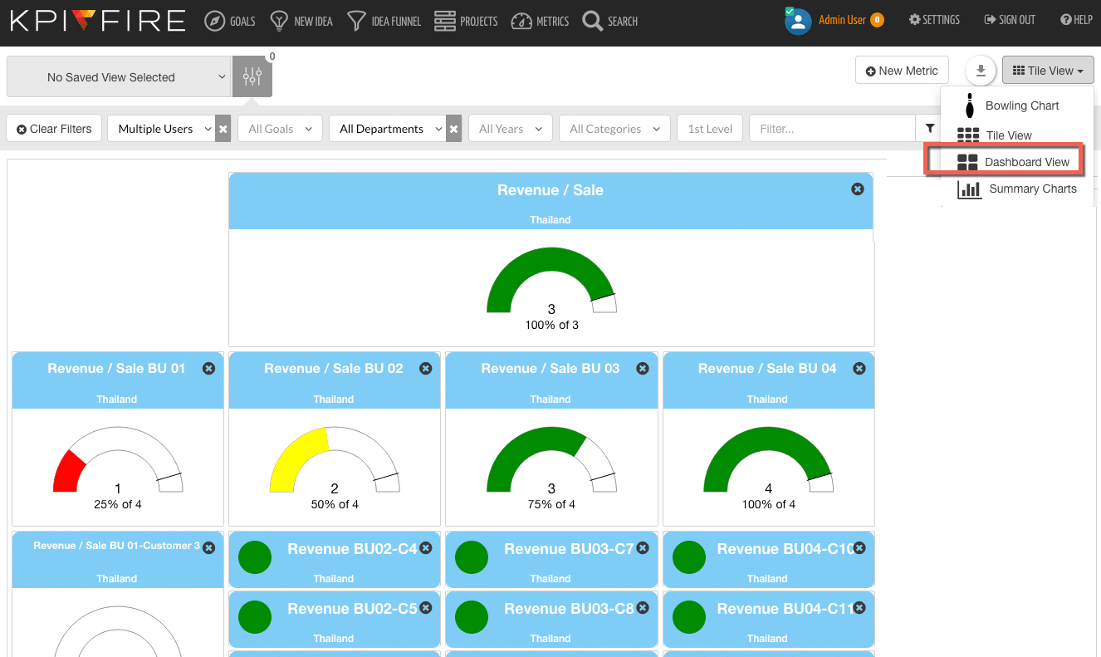Open the All Years dropdown
The width and height of the screenshot is (1101, 657).
coord(511,129)
